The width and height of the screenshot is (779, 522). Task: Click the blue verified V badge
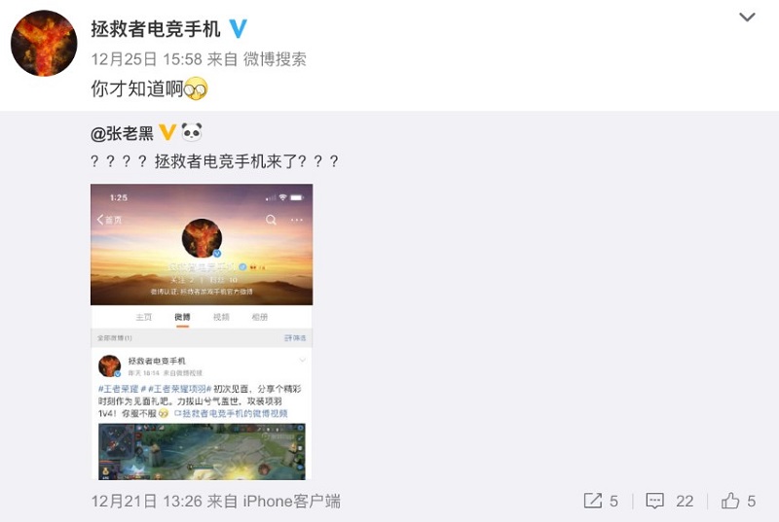(238, 29)
